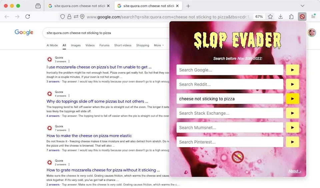This screenshot has height=188, width=320.
Task: Click the Google logo
Action: click(x=24, y=32)
